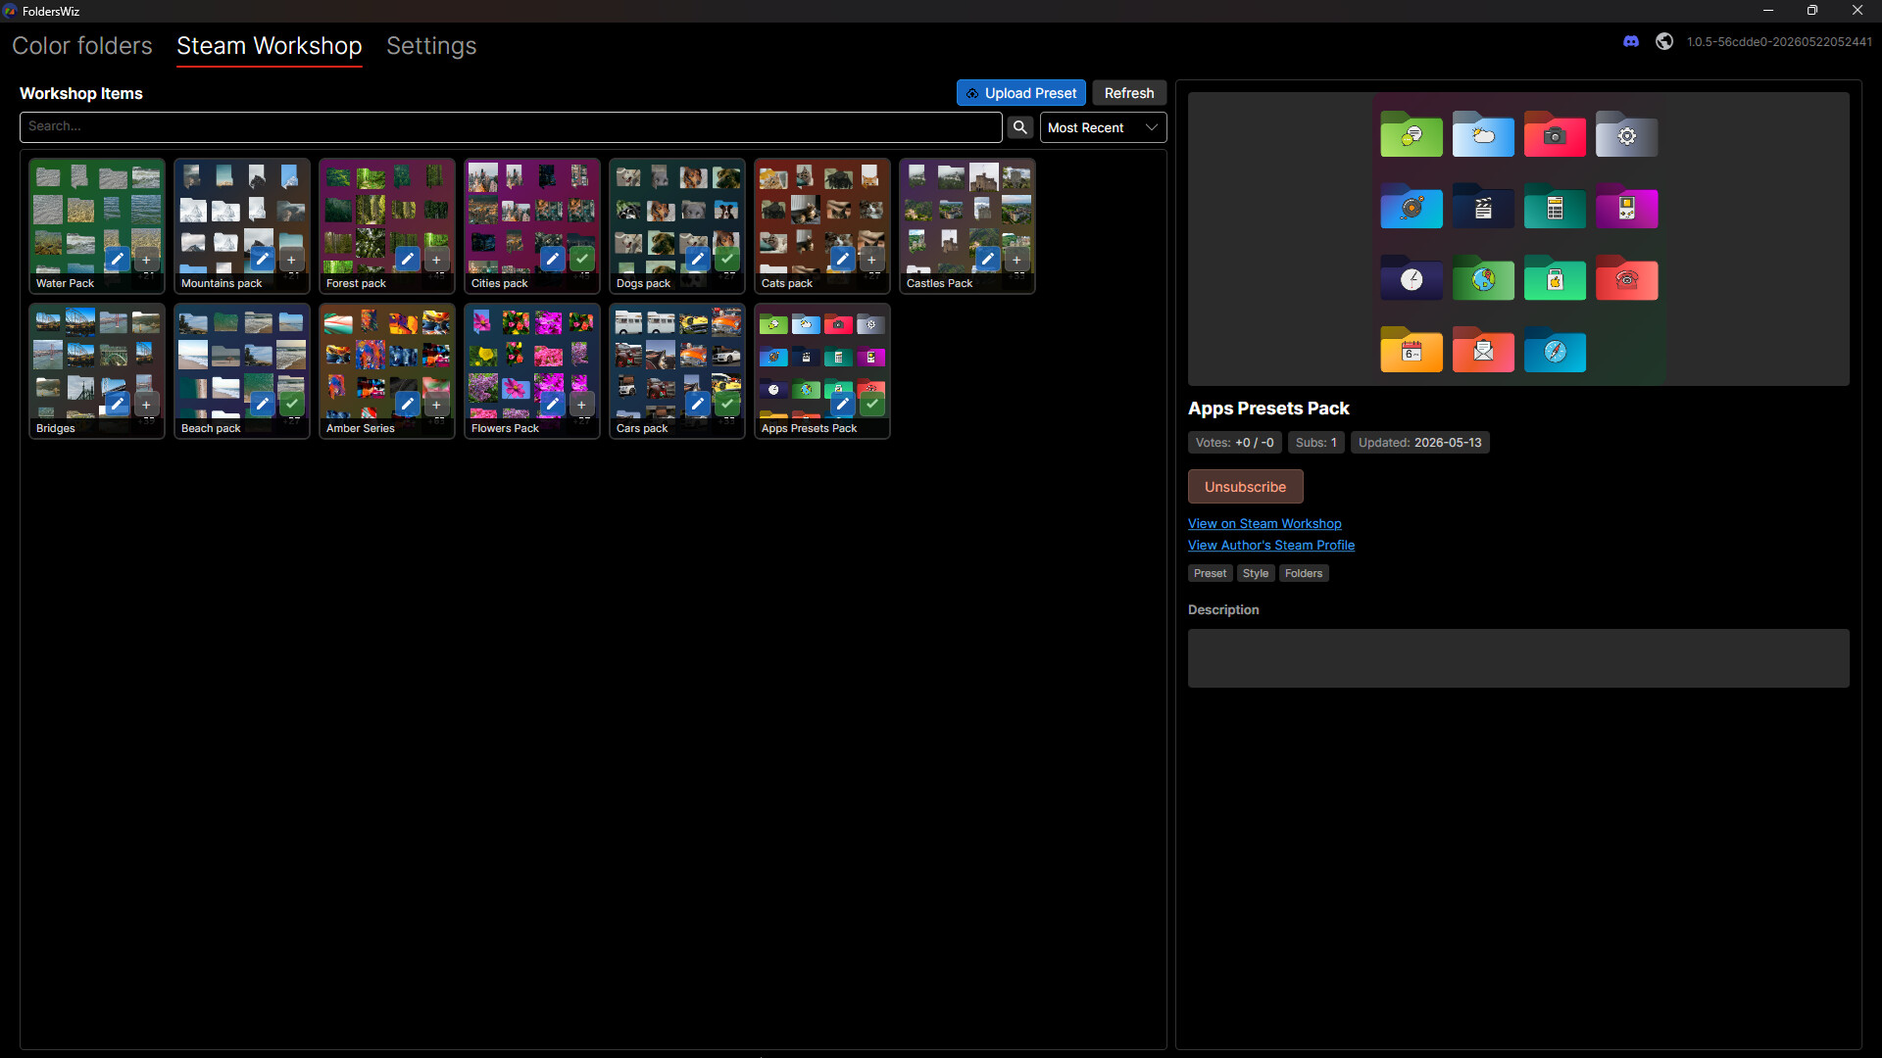
Task: Select the Forest pack card
Action: [x=387, y=226]
